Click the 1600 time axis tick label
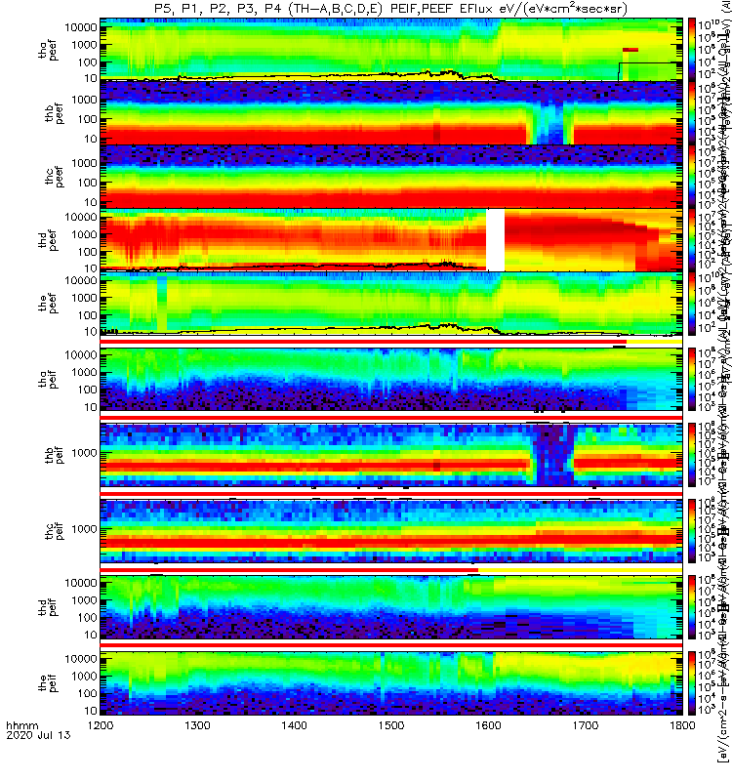 click(x=489, y=724)
